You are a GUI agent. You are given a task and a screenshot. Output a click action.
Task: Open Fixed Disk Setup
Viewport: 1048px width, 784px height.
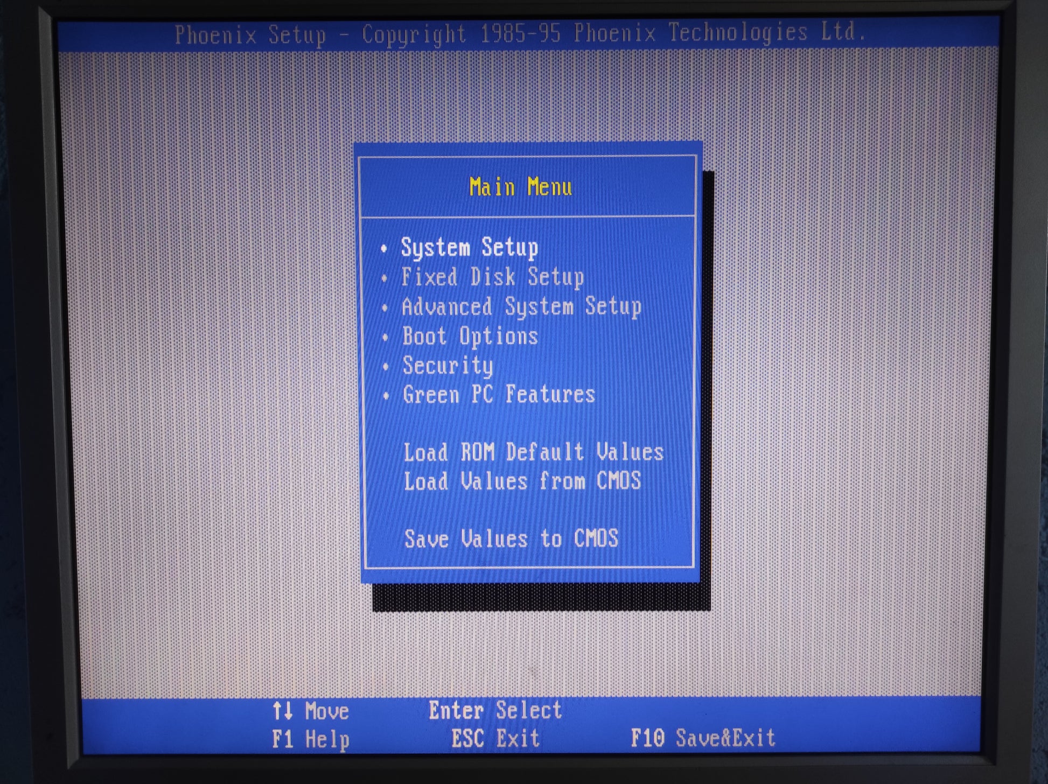[492, 277]
